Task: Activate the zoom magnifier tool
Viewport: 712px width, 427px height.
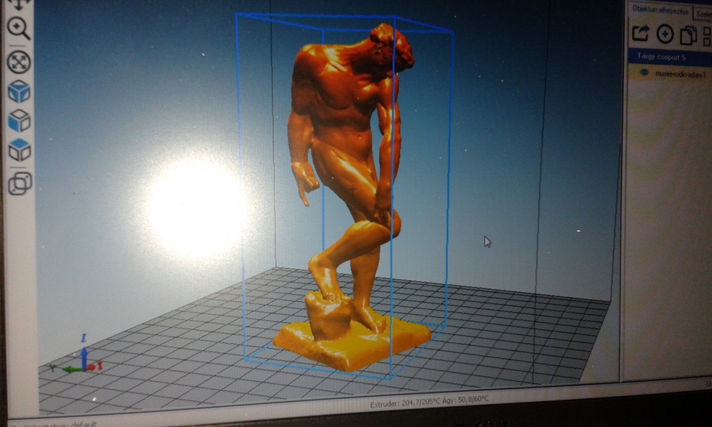Action: tap(19, 29)
